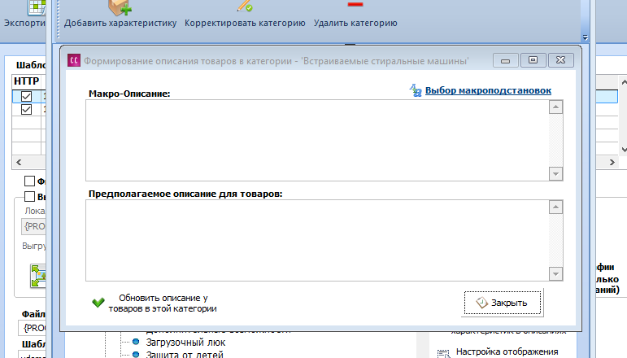The image size is (627, 358).
Task: Minimize the description dialog window
Action: pos(506,60)
